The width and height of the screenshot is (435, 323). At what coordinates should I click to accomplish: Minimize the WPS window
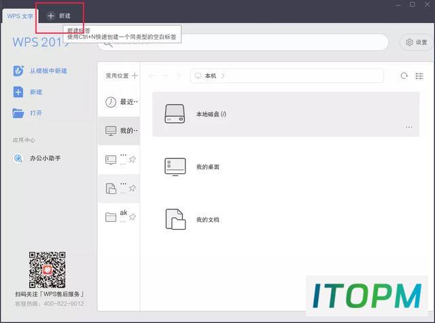click(x=398, y=5)
